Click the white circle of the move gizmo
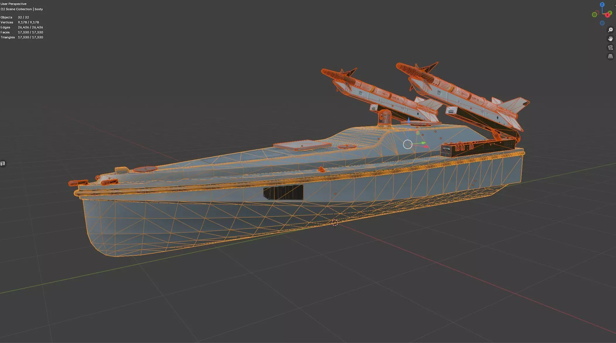616x343 pixels. (407, 144)
